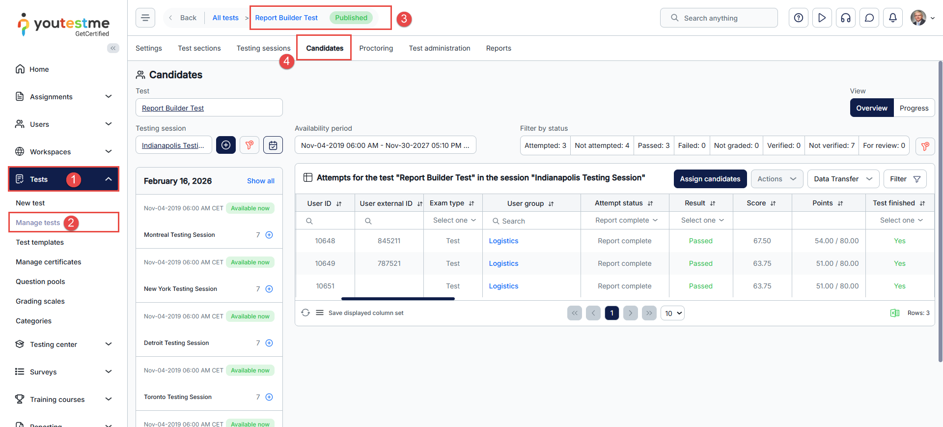
Task: Click the refresh table icon
Action: click(x=305, y=313)
